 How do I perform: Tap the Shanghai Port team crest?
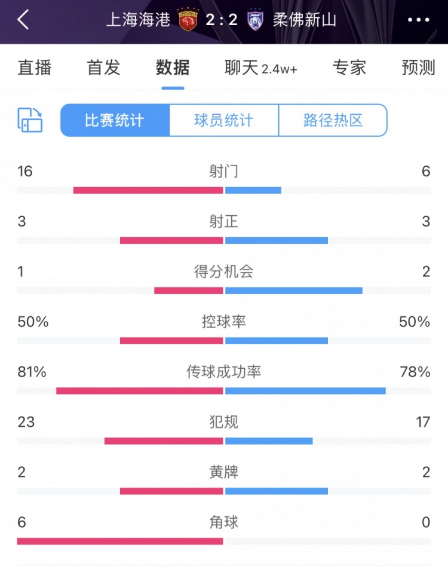(x=188, y=20)
